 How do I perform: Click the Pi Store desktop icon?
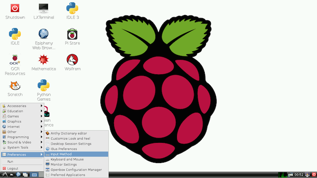(x=72, y=37)
